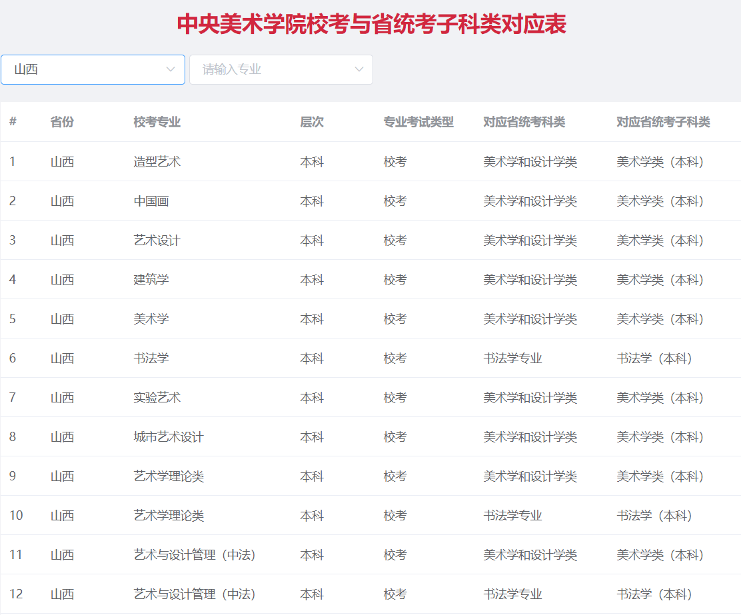The width and height of the screenshot is (741, 615).
Task: Click row number 1 in the table
Action: click(12, 162)
